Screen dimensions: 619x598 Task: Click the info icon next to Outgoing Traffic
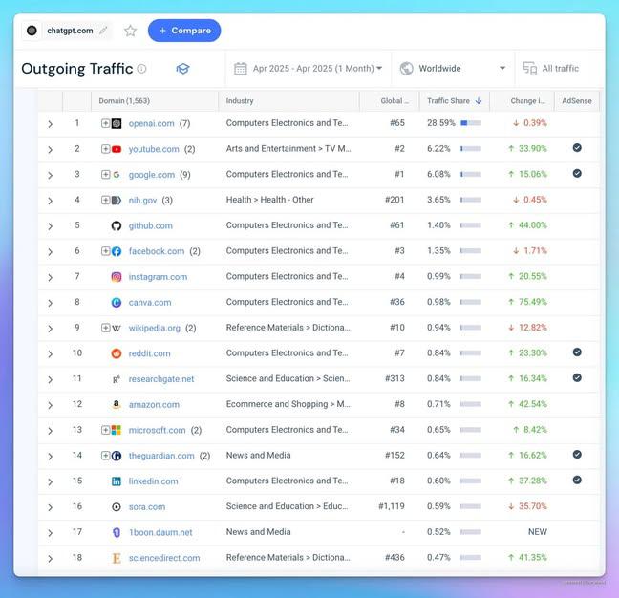pyautogui.click(x=142, y=69)
